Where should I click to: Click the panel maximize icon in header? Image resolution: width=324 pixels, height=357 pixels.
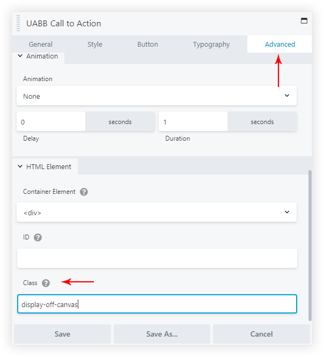tap(304, 21)
